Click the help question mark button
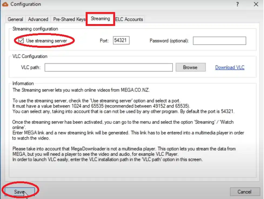This screenshot has height=199, width=264. [238, 4]
